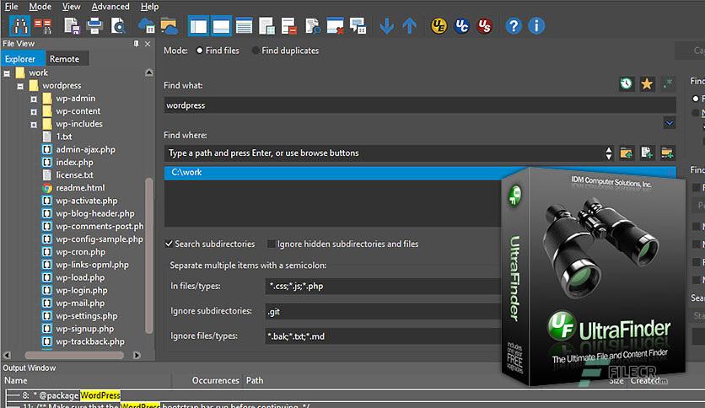Click the cloud services toolbar icon
This screenshot has width=705, height=408.
point(147,26)
